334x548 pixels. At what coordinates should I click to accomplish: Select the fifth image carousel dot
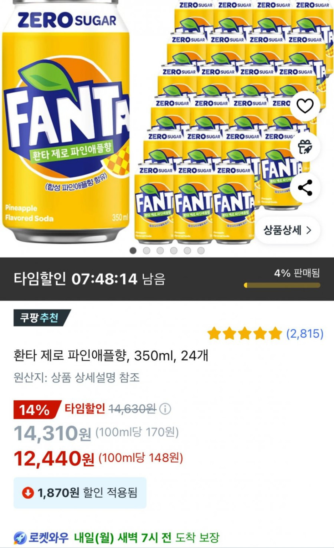(187, 251)
